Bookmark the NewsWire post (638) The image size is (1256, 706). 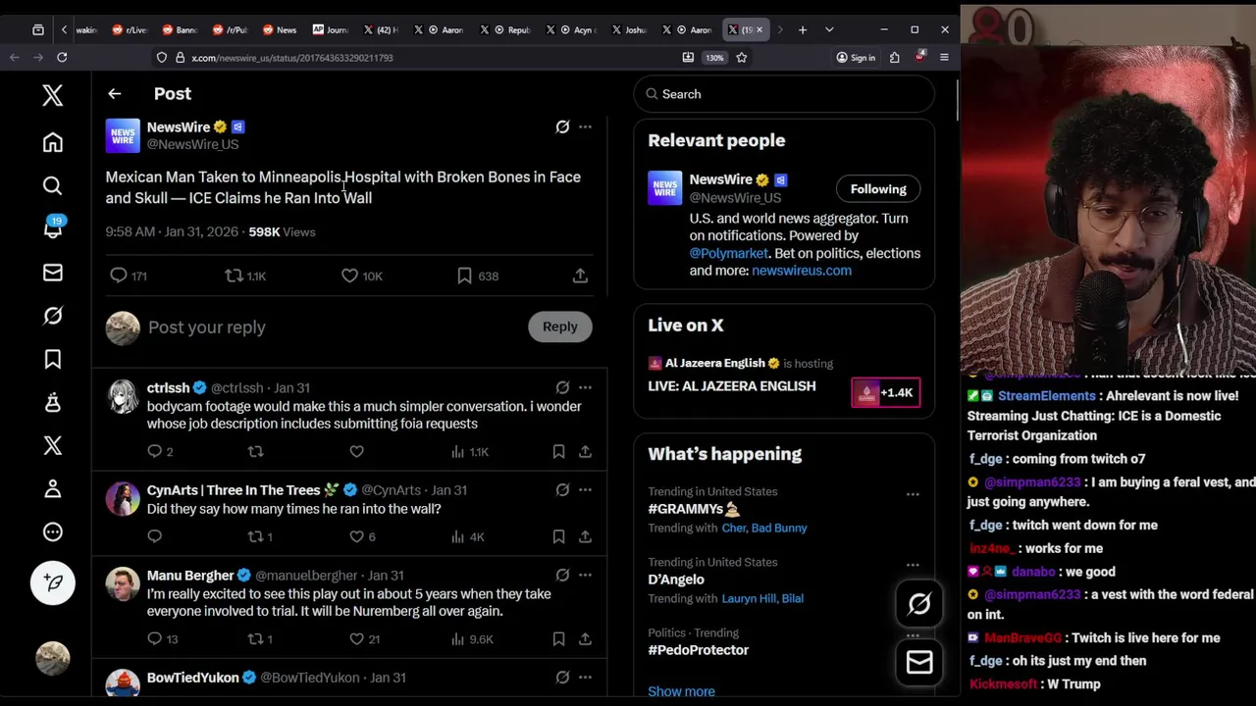point(478,277)
